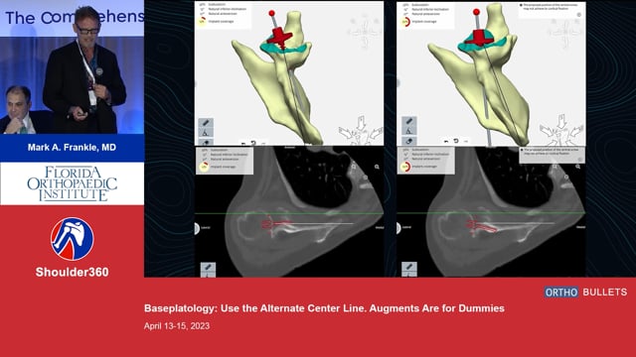Click the 'Implant coverage' label in top-left 3D view

[x=222, y=22]
